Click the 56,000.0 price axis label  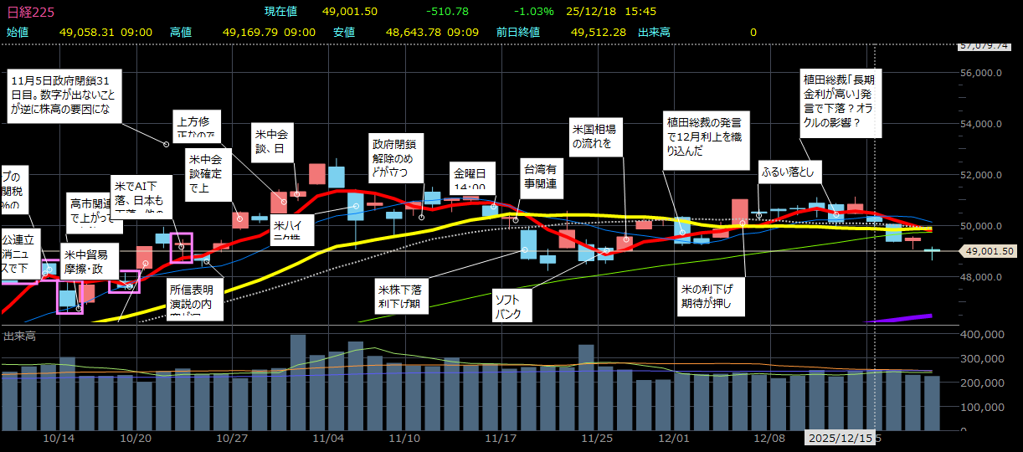[x=980, y=73]
